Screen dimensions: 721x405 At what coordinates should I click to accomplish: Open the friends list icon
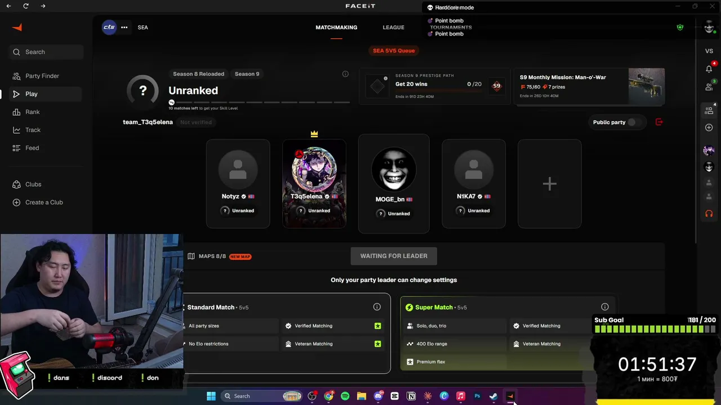point(709,87)
